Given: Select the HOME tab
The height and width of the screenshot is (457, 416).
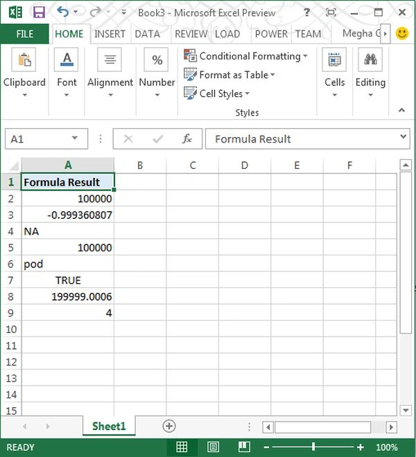Looking at the screenshot, I should tap(69, 34).
